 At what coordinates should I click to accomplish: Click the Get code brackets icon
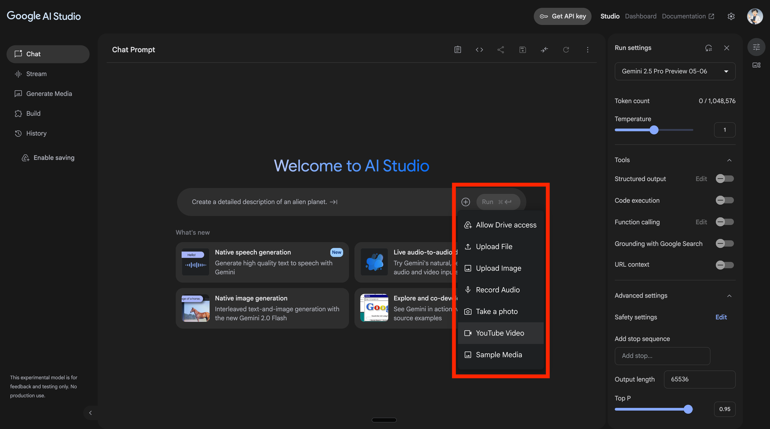pos(479,50)
